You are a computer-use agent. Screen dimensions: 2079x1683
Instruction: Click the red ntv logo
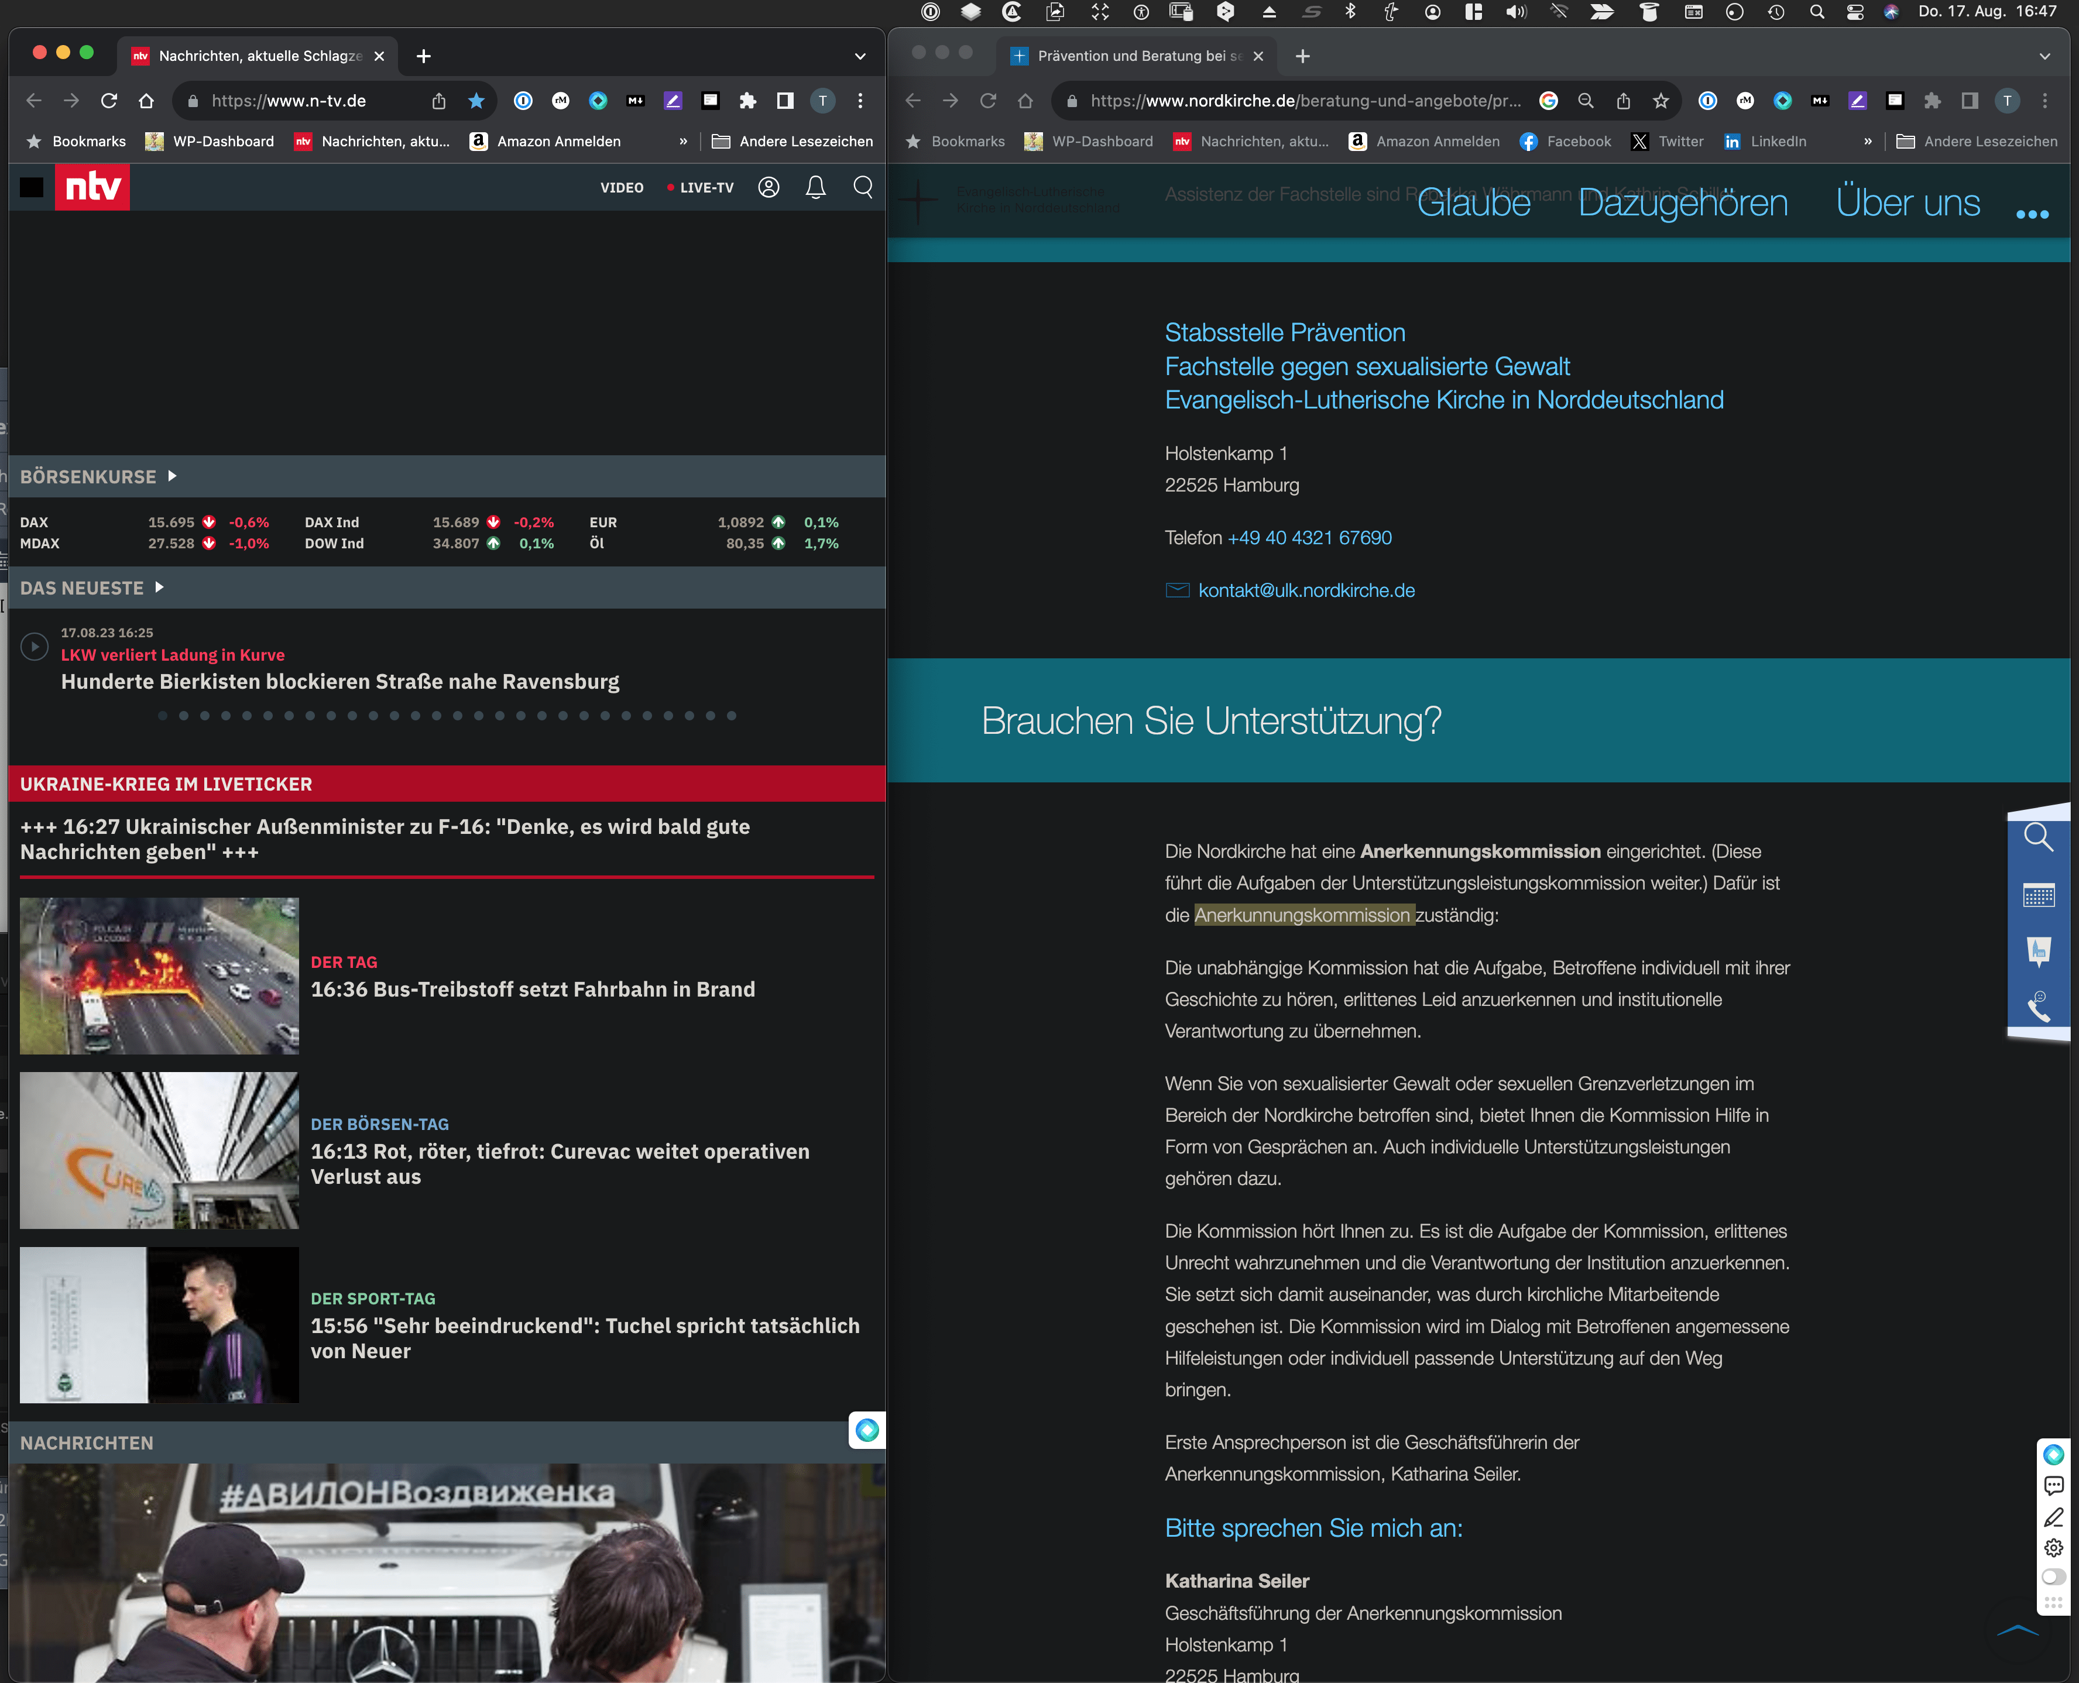click(92, 186)
